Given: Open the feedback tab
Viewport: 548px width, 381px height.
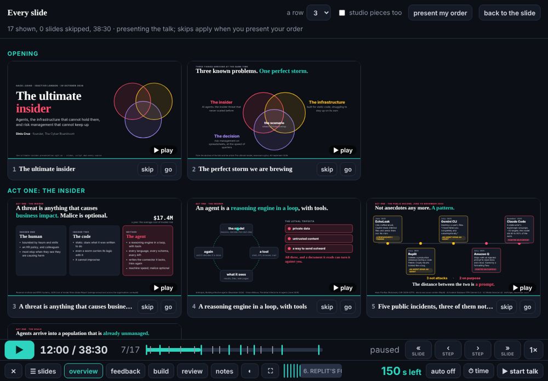Looking at the screenshot, I should pyautogui.click(x=125, y=371).
